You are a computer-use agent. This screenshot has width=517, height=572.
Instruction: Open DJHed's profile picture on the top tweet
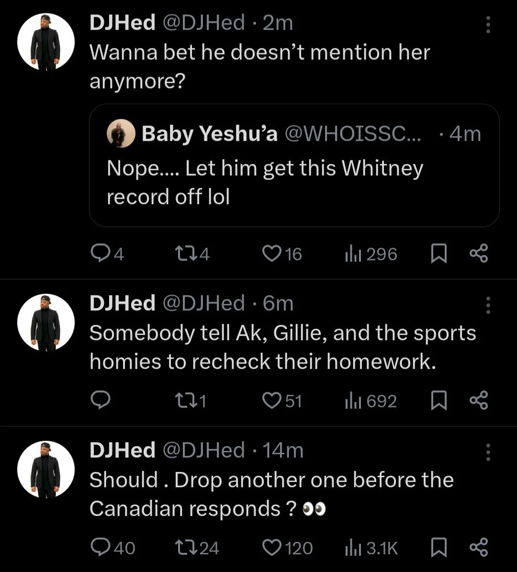coord(46,42)
